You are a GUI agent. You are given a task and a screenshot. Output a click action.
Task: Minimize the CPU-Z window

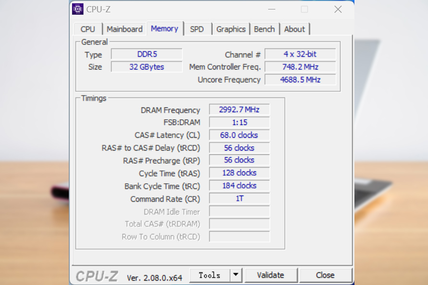(x=272, y=9)
